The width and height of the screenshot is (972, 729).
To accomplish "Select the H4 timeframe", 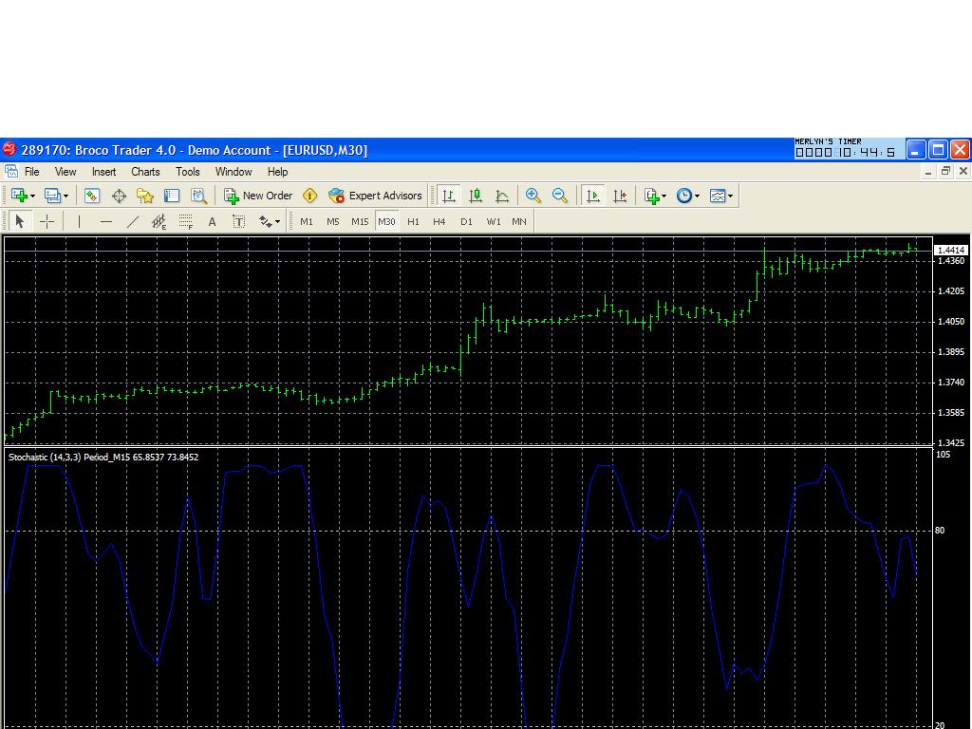I will coord(439,221).
